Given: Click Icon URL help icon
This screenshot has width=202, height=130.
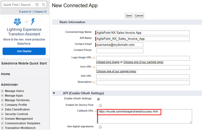Looking at the screenshot, I should (94, 67).
